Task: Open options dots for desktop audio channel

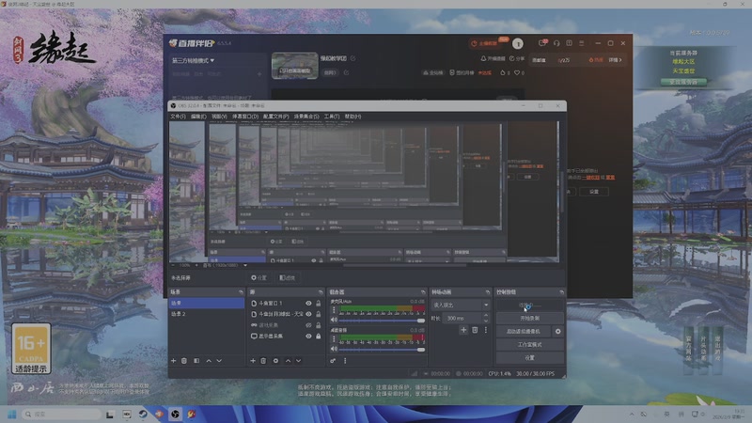Action: point(335,339)
